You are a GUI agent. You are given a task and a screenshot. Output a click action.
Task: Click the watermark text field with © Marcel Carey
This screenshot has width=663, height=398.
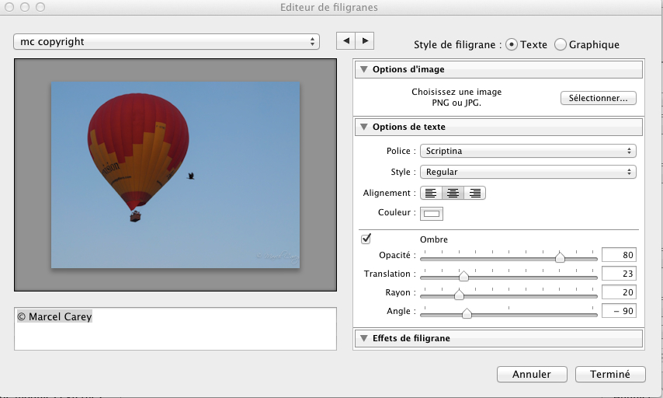click(x=175, y=328)
